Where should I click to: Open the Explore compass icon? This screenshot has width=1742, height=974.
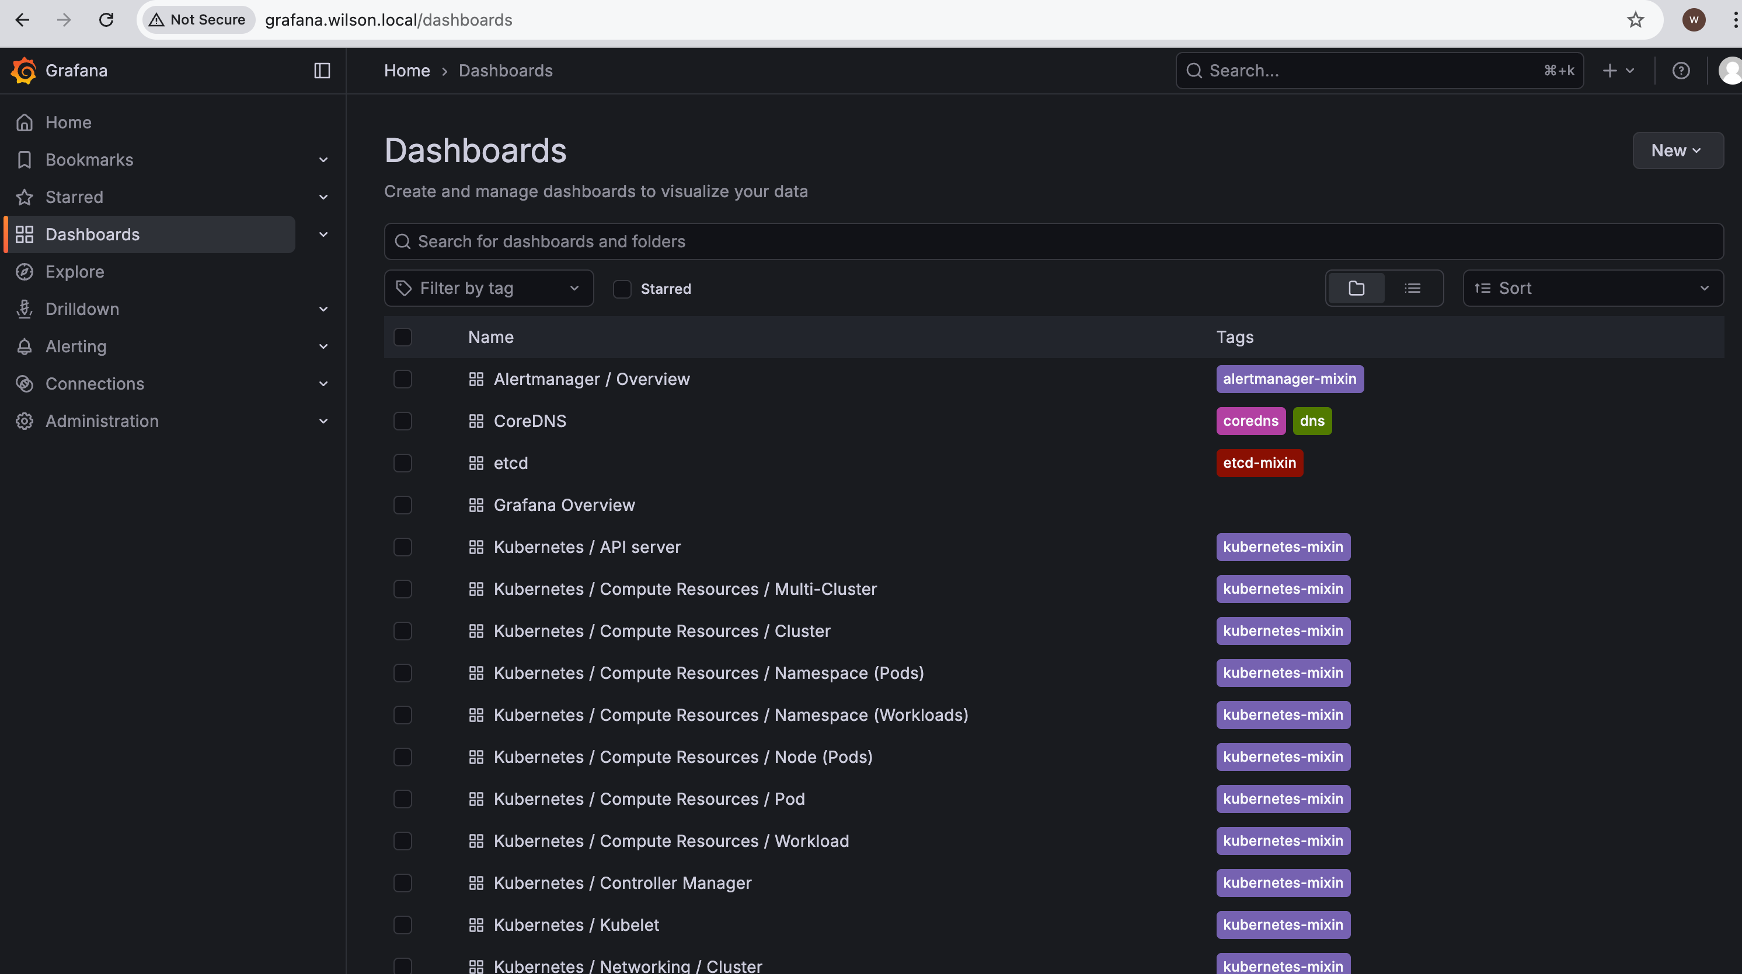[25, 272]
